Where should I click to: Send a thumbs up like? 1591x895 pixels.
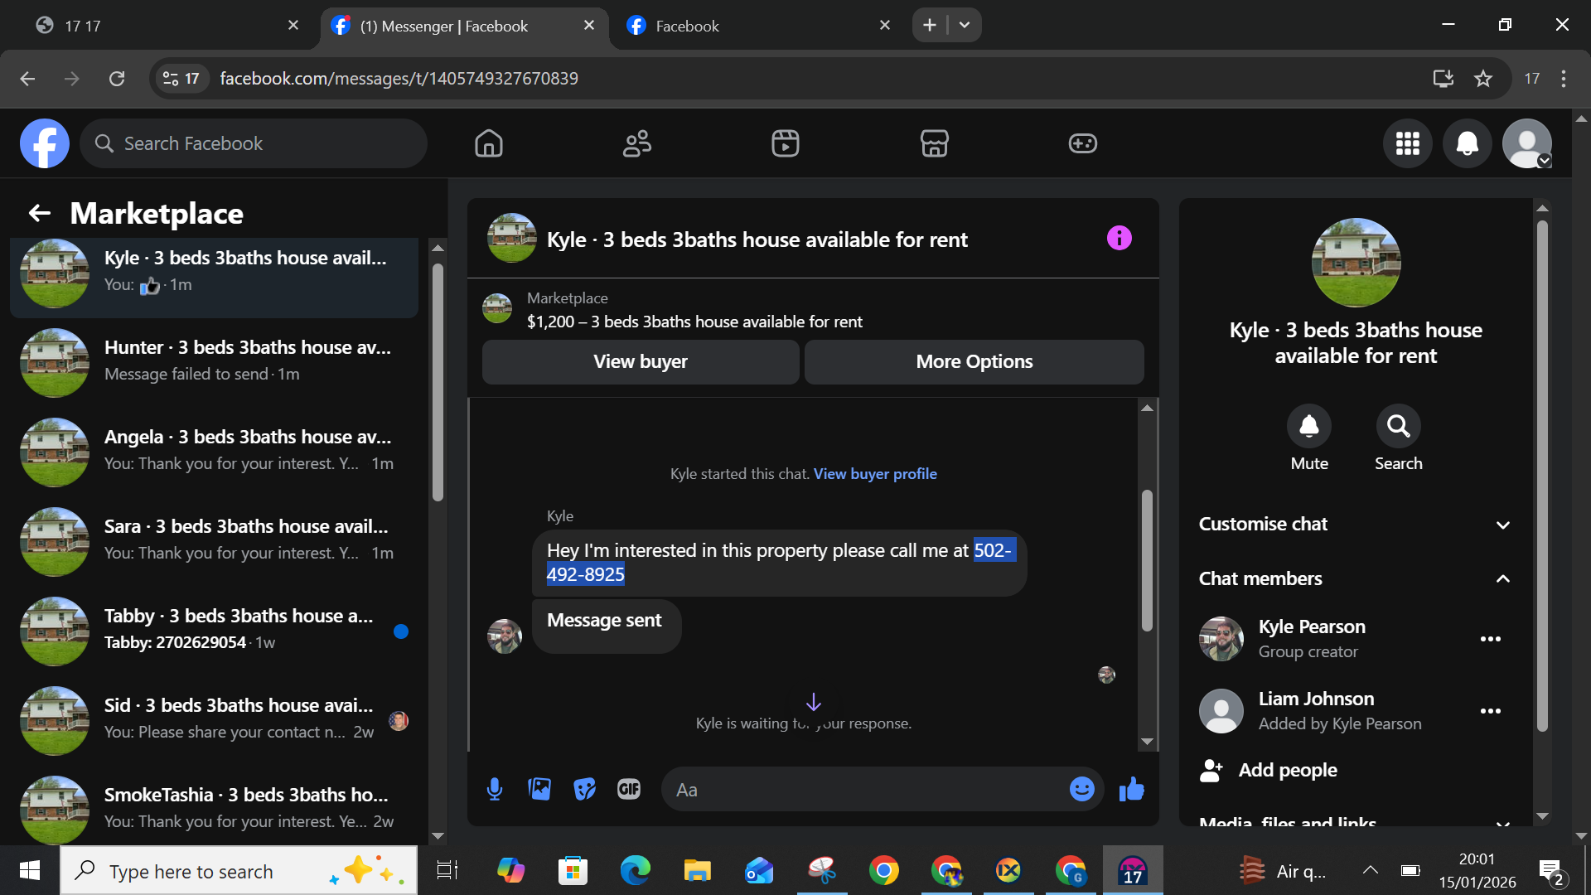[x=1131, y=789]
